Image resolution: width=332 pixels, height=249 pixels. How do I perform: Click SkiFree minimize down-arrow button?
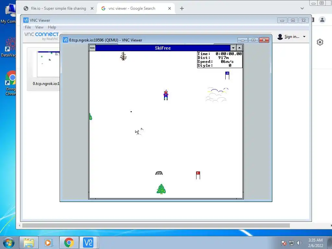[x=233, y=48]
